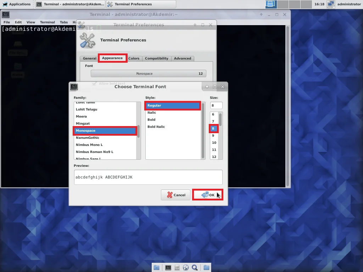
Task: Open the Tabs menu in Terminal
Action: tap(64, 22)
